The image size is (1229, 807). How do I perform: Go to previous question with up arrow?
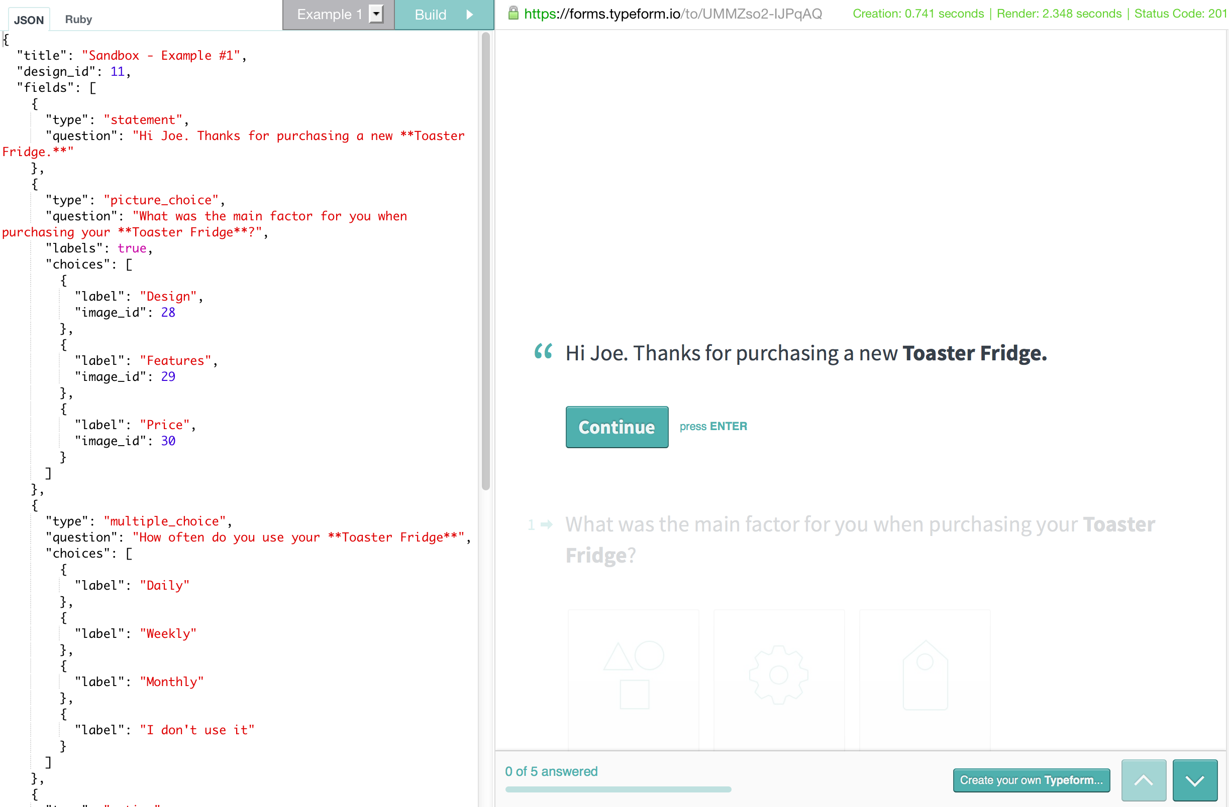(x=1143, y=780)
